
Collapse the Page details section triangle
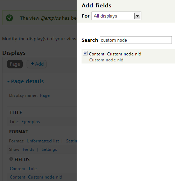[x=8, y=81]
